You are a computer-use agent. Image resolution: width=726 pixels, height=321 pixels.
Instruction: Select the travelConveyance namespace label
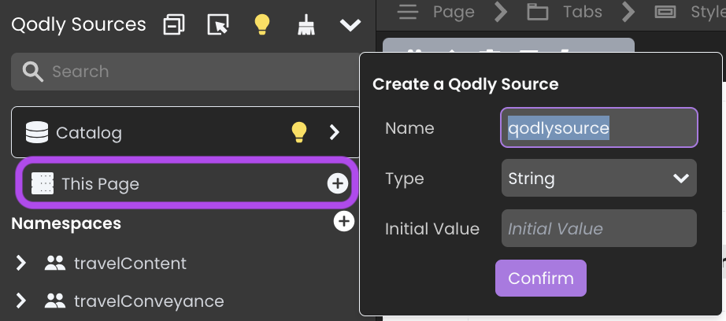click(149, 301)
